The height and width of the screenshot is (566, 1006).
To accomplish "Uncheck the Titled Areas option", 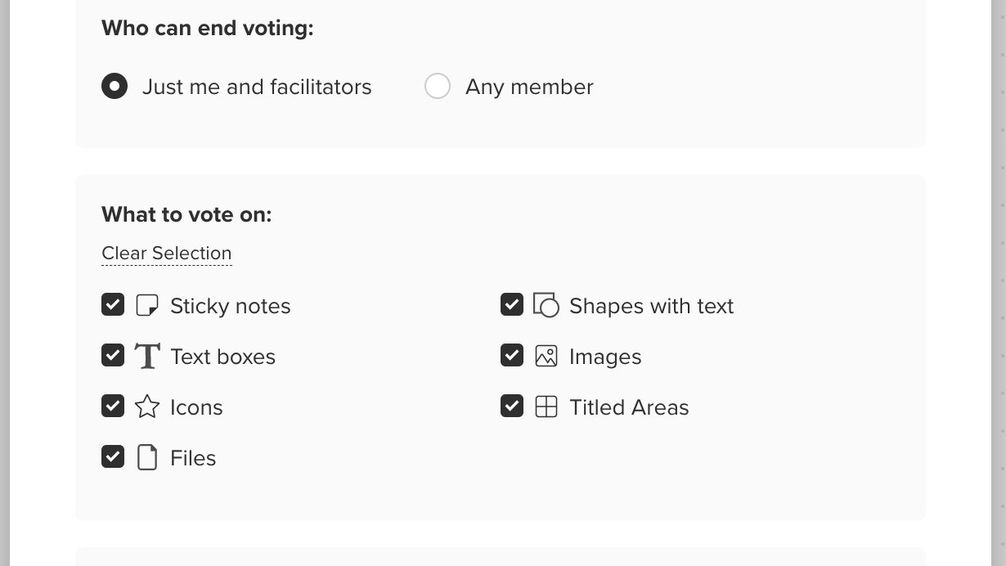I will (512, 406).
